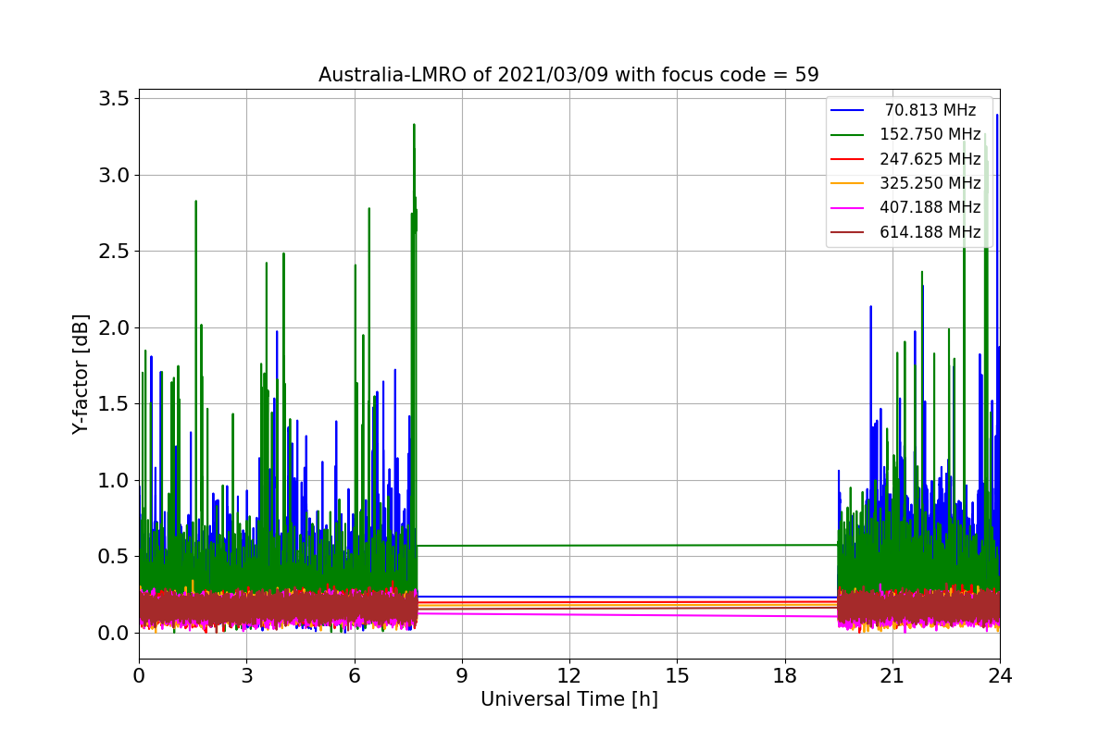This screenshot has height=740, width=1111.
Task: Click the green line swatch in legend
Action: click(x=847, y=135)
